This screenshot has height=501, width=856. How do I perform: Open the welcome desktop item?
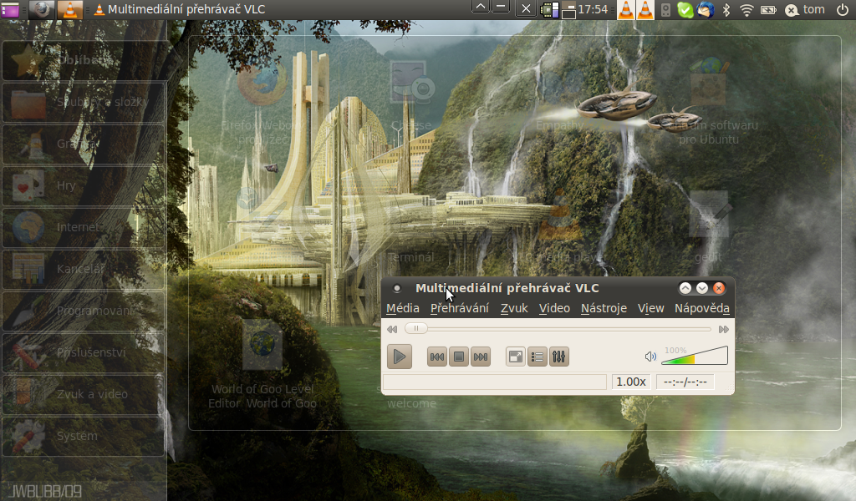411,403
